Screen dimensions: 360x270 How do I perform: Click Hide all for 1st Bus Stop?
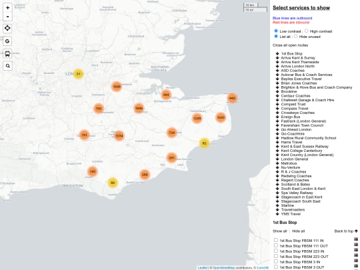(298, 231)
